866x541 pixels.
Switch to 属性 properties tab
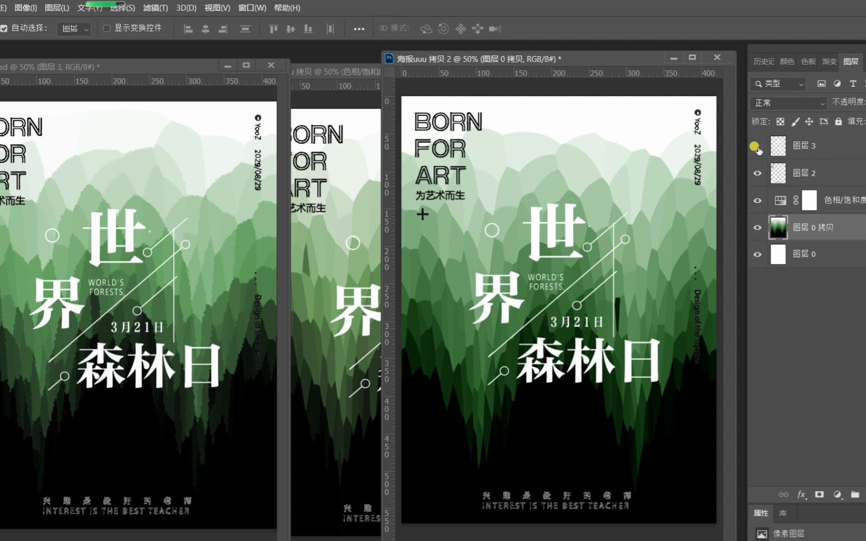[x=761, y=513]
